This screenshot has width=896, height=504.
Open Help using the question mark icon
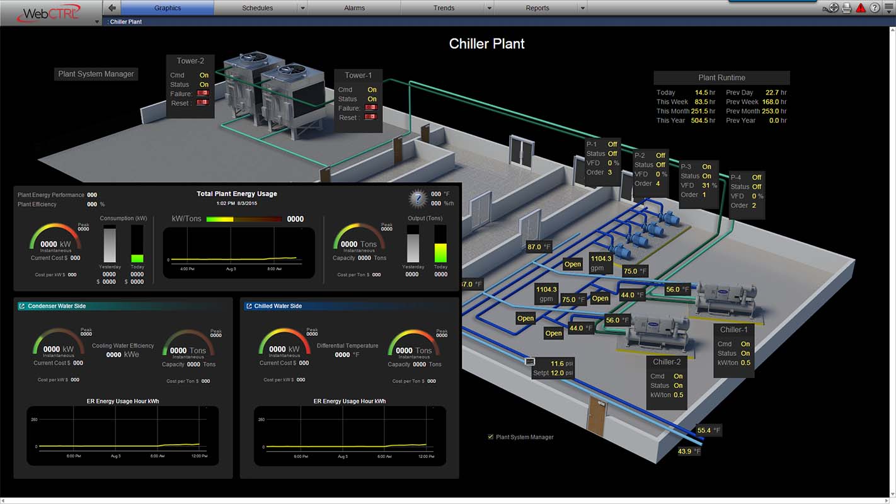875,8
